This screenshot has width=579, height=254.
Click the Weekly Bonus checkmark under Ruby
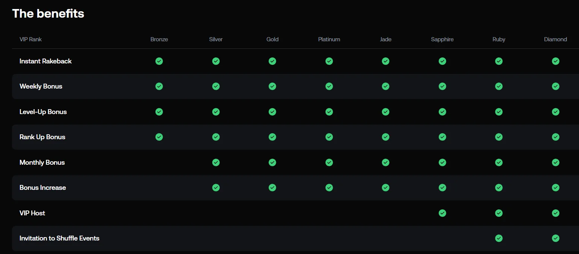coord(499,86)
